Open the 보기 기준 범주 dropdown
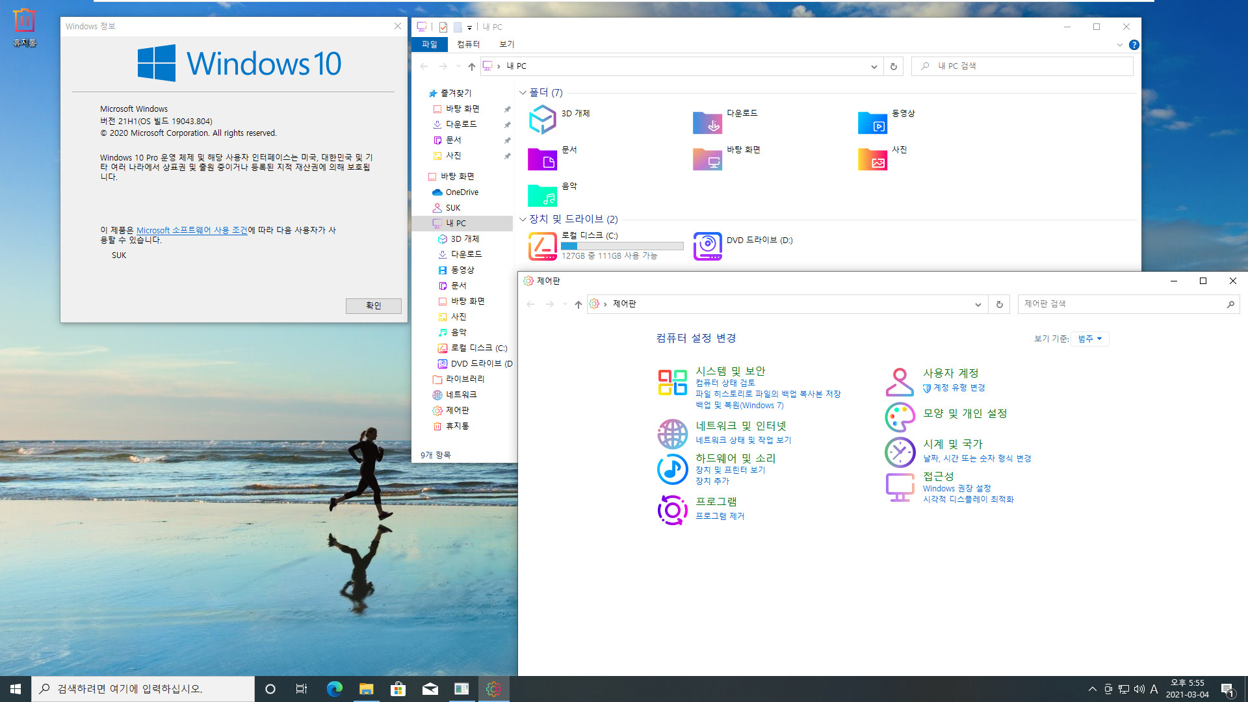Screen dimensions: 1248x702 1090,339
